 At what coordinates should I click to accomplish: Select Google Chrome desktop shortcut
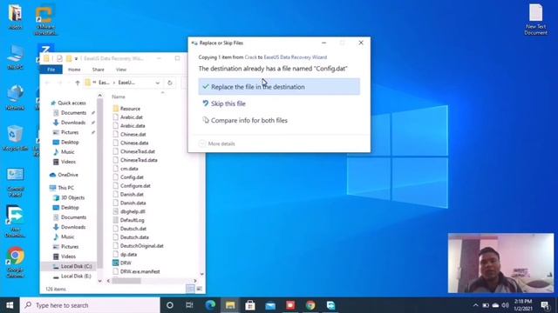pos(16,263)
